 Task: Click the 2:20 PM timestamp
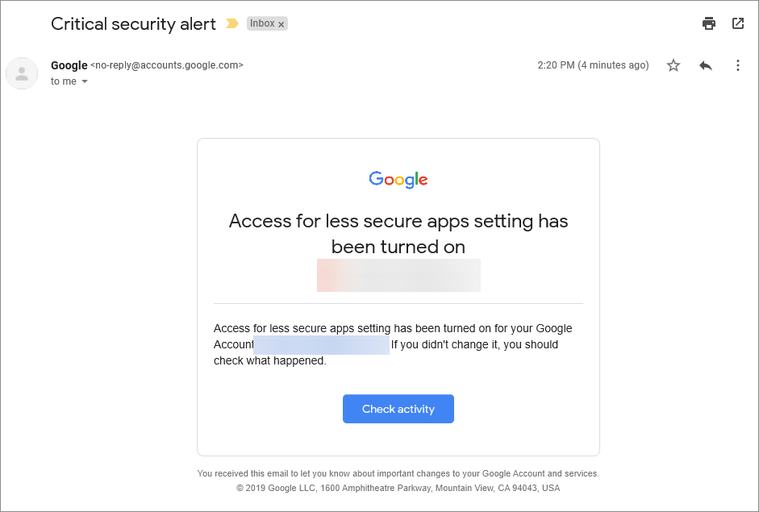(x=593, y=65)
